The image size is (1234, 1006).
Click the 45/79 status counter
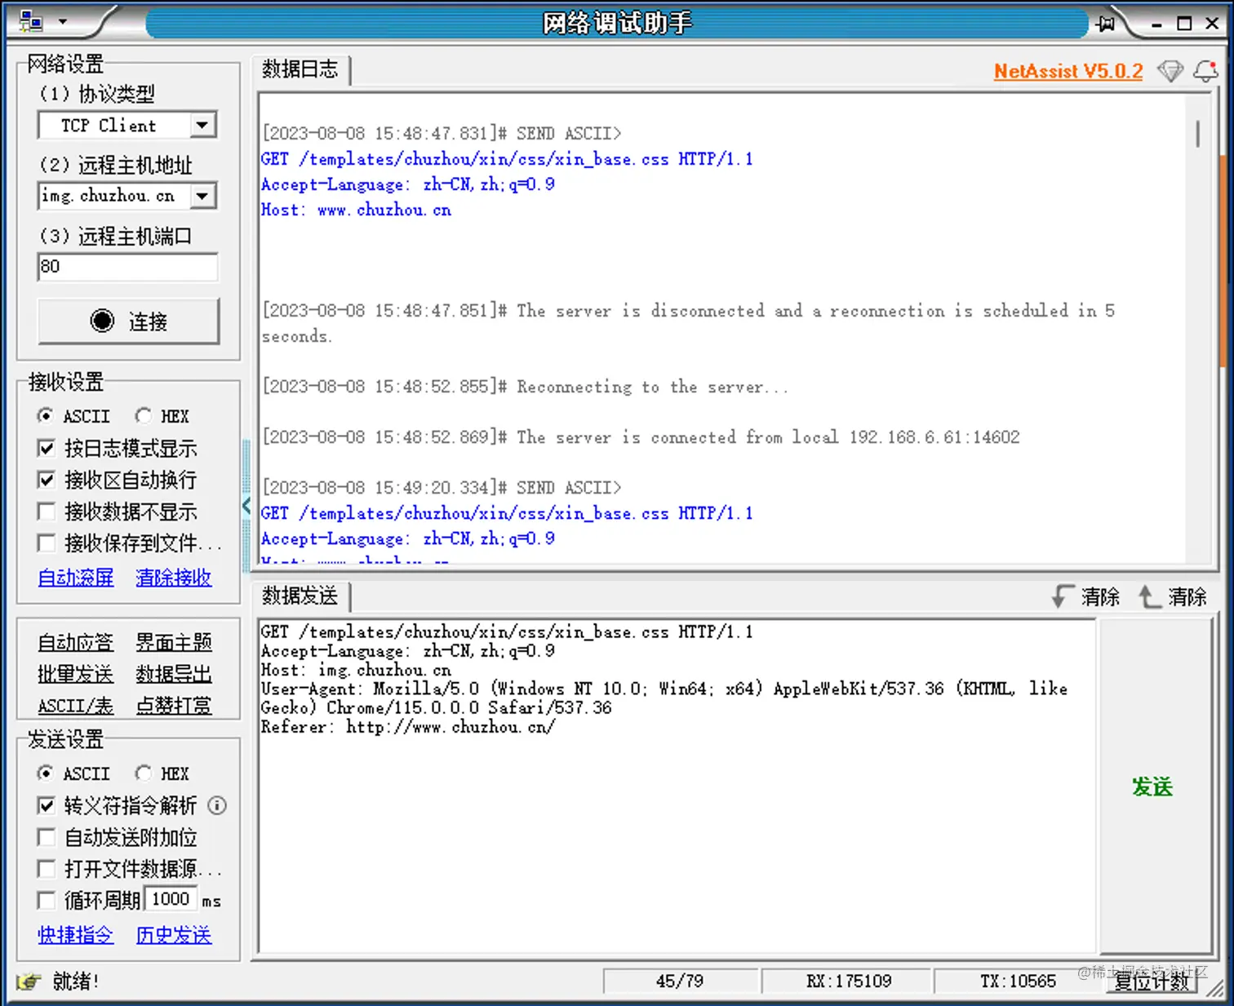pos(680,982)
